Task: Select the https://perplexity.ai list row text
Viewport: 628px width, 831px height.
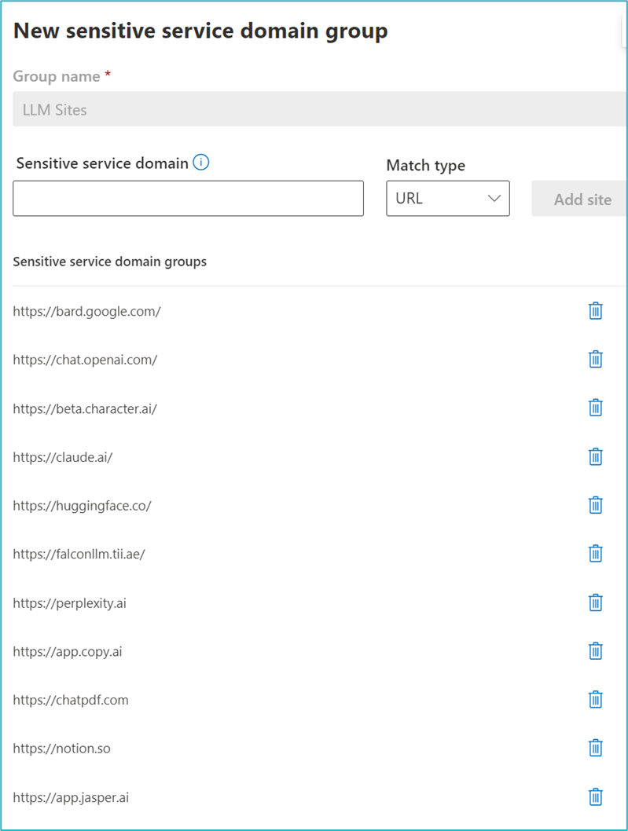Action: tap(69, 603)
